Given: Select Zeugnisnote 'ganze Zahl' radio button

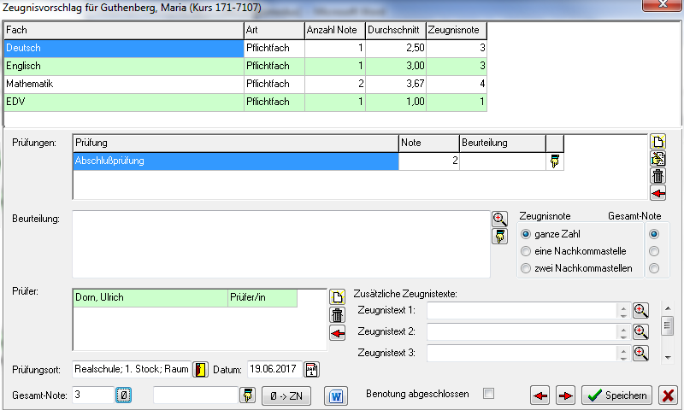Looking at the screenshot, I should 526,234.
